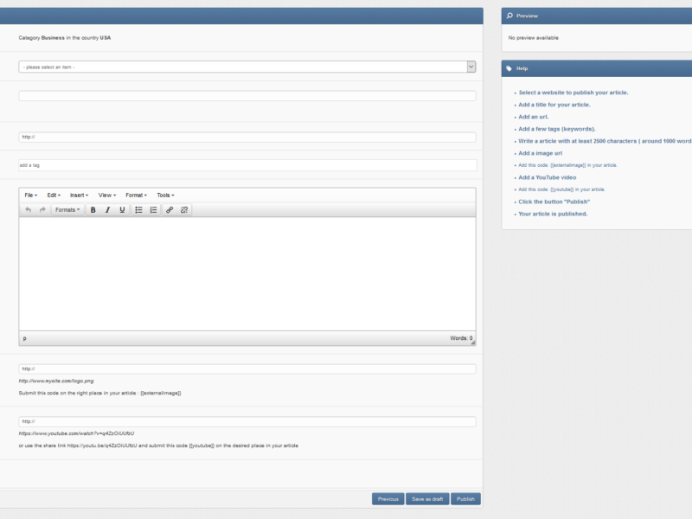Open the File menu in editor
This screenshot has height=519, width=692.
pos(31,195)
